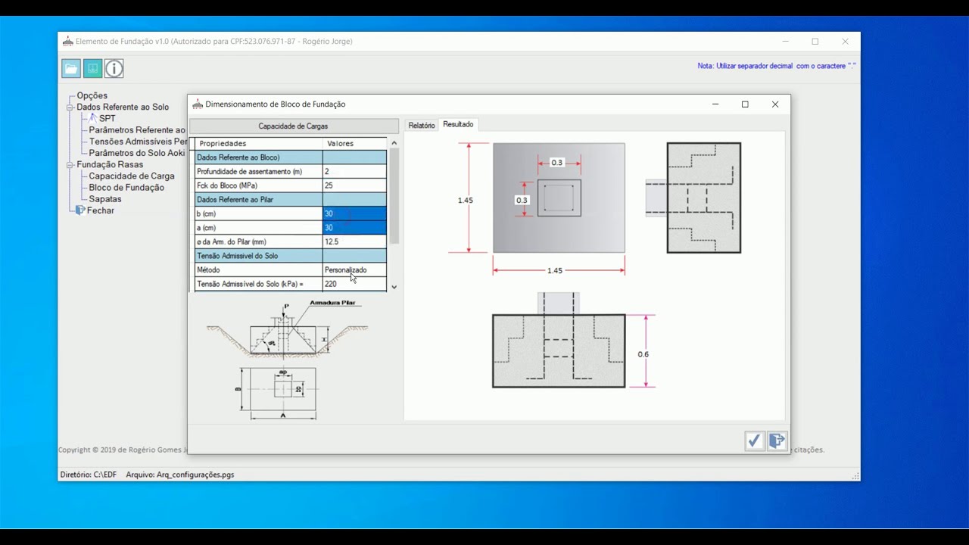Click the property grid scroll up arrow
This screenshot has height=545, width=969.
[394, 143]
